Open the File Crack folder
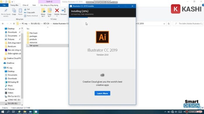Viewport: 204px width, 114px height. click(34, 33)
